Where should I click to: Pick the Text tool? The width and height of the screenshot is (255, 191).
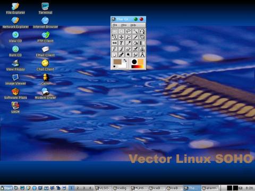click(121, 43)
